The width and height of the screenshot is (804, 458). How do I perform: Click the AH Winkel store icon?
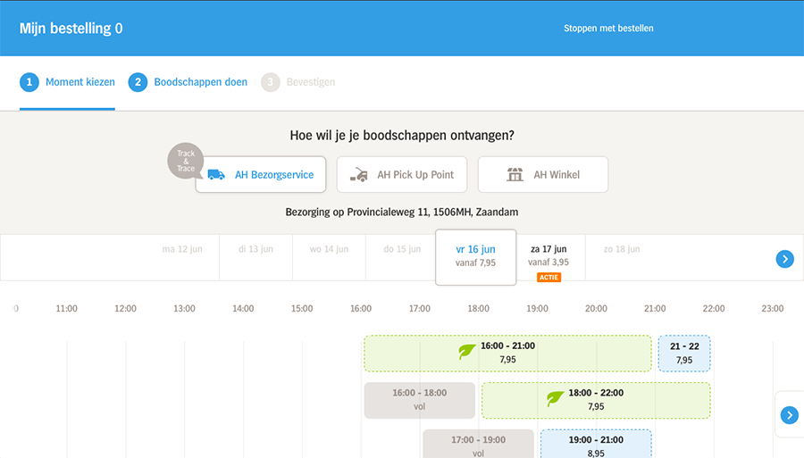515,175
